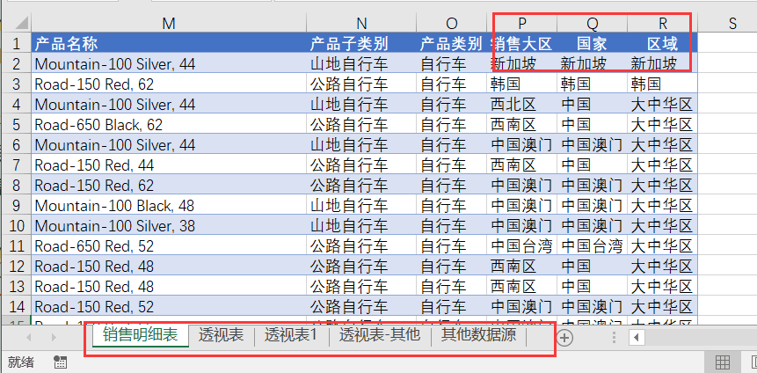Select cell Mountain-100 Black, 48
The height and width of the screenshot is (373, 757).
tap(169, 206)
